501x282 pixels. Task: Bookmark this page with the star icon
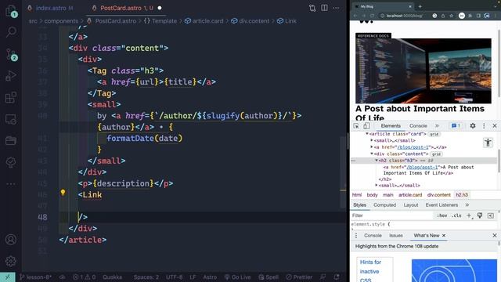pyautogui.click(x=451, y=16)
